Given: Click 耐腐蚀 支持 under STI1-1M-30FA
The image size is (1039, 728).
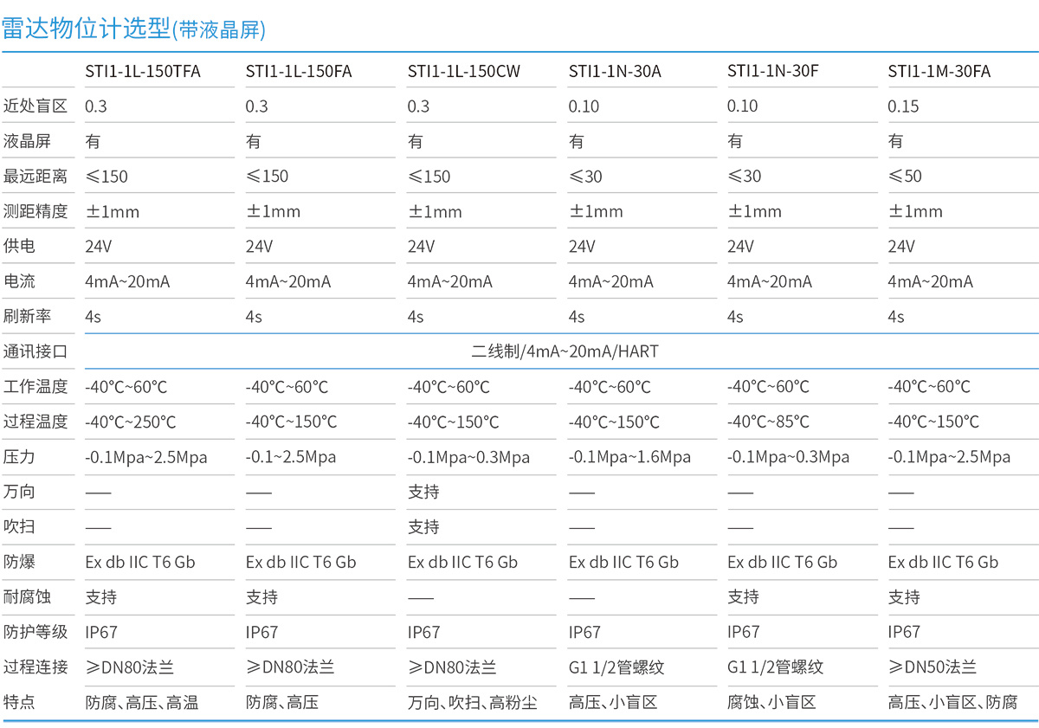Looking at the screenshot, I should click(904, 596).
